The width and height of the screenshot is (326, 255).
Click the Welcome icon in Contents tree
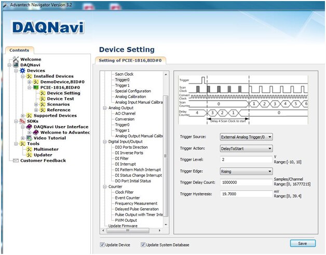(16, 59)
